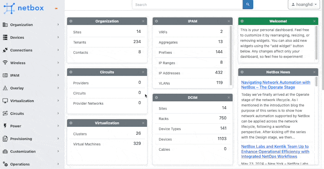Click the Welcome widget scrollbar
This screenshot has width=324, height=169.
pyautogui.click(x=316, y=43)
